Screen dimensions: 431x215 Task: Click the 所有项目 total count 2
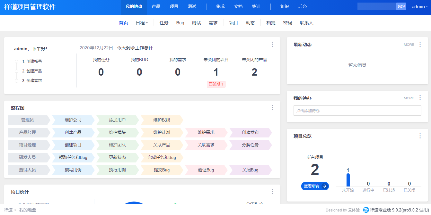pos(315,170)
